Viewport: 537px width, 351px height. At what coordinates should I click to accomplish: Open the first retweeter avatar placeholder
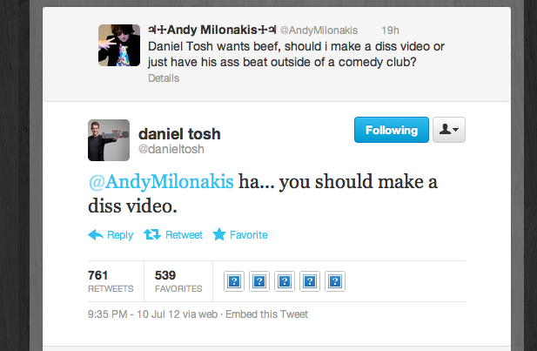coord(234,281)
